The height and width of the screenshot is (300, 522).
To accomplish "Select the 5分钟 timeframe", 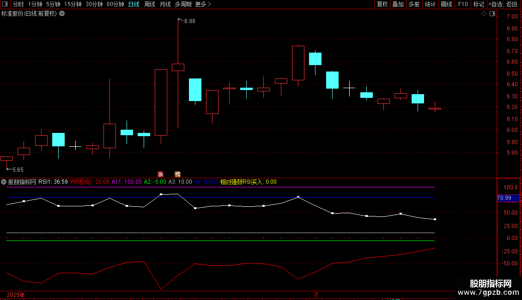I will 53,4.
